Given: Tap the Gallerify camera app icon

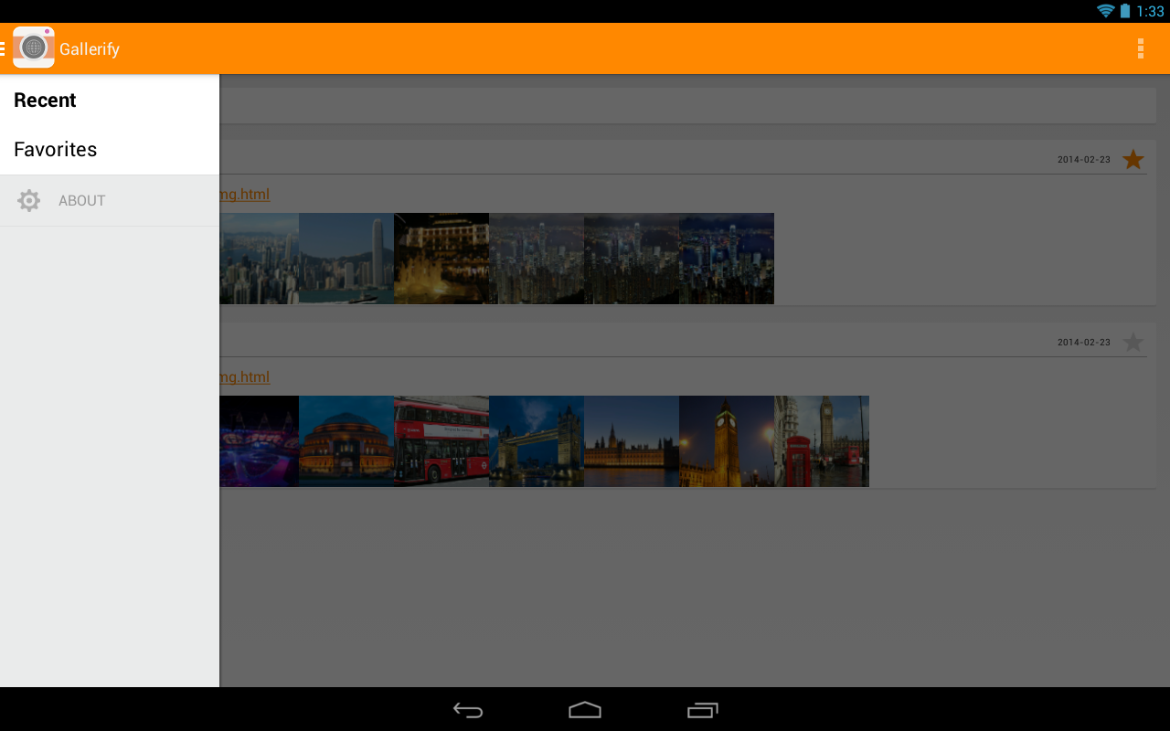Looking at the screenshot, I should tap(34, 48).
